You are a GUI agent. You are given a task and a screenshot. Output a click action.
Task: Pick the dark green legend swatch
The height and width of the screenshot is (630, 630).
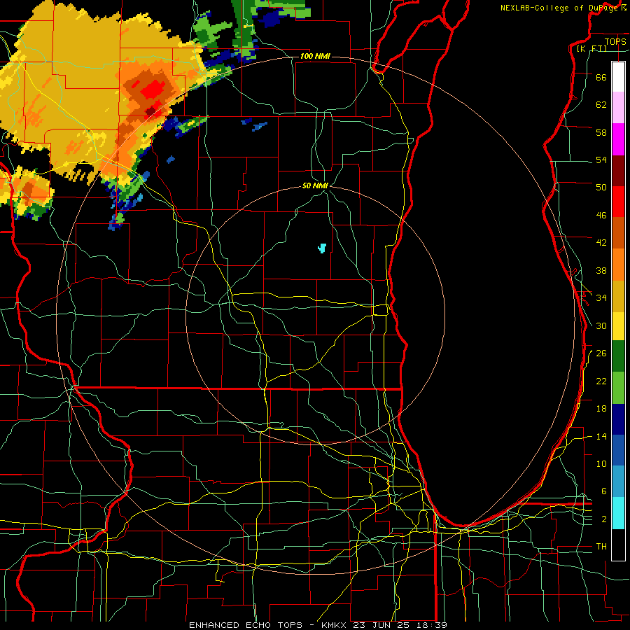tap(618, 356)
